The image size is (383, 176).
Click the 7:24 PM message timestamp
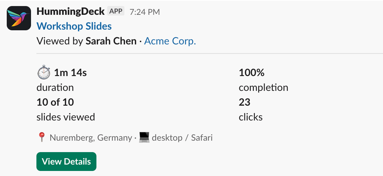(145, 12)
